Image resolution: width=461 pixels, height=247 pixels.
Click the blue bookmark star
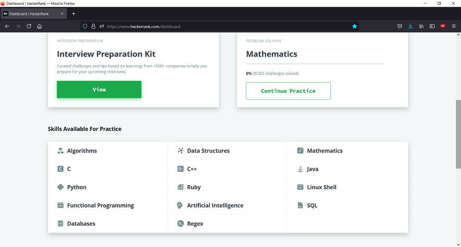click(354, 26)
